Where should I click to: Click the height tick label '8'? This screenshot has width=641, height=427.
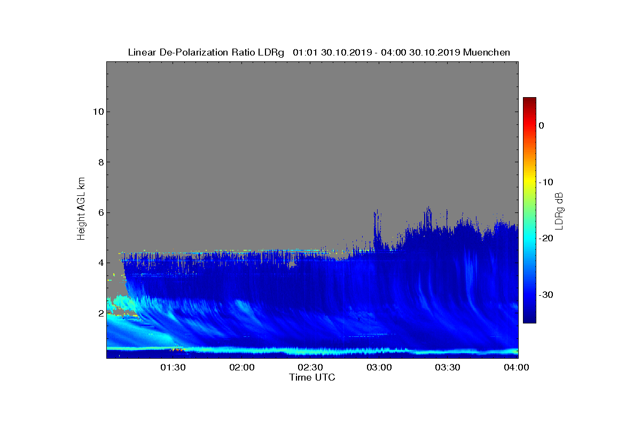100,162
